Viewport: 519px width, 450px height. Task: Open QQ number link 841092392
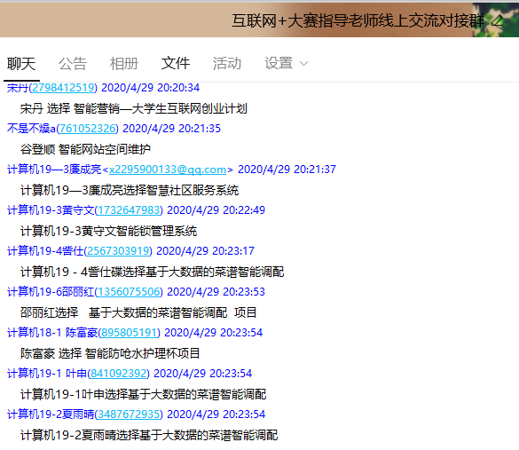pyautogui.click(x=119, y=374)
